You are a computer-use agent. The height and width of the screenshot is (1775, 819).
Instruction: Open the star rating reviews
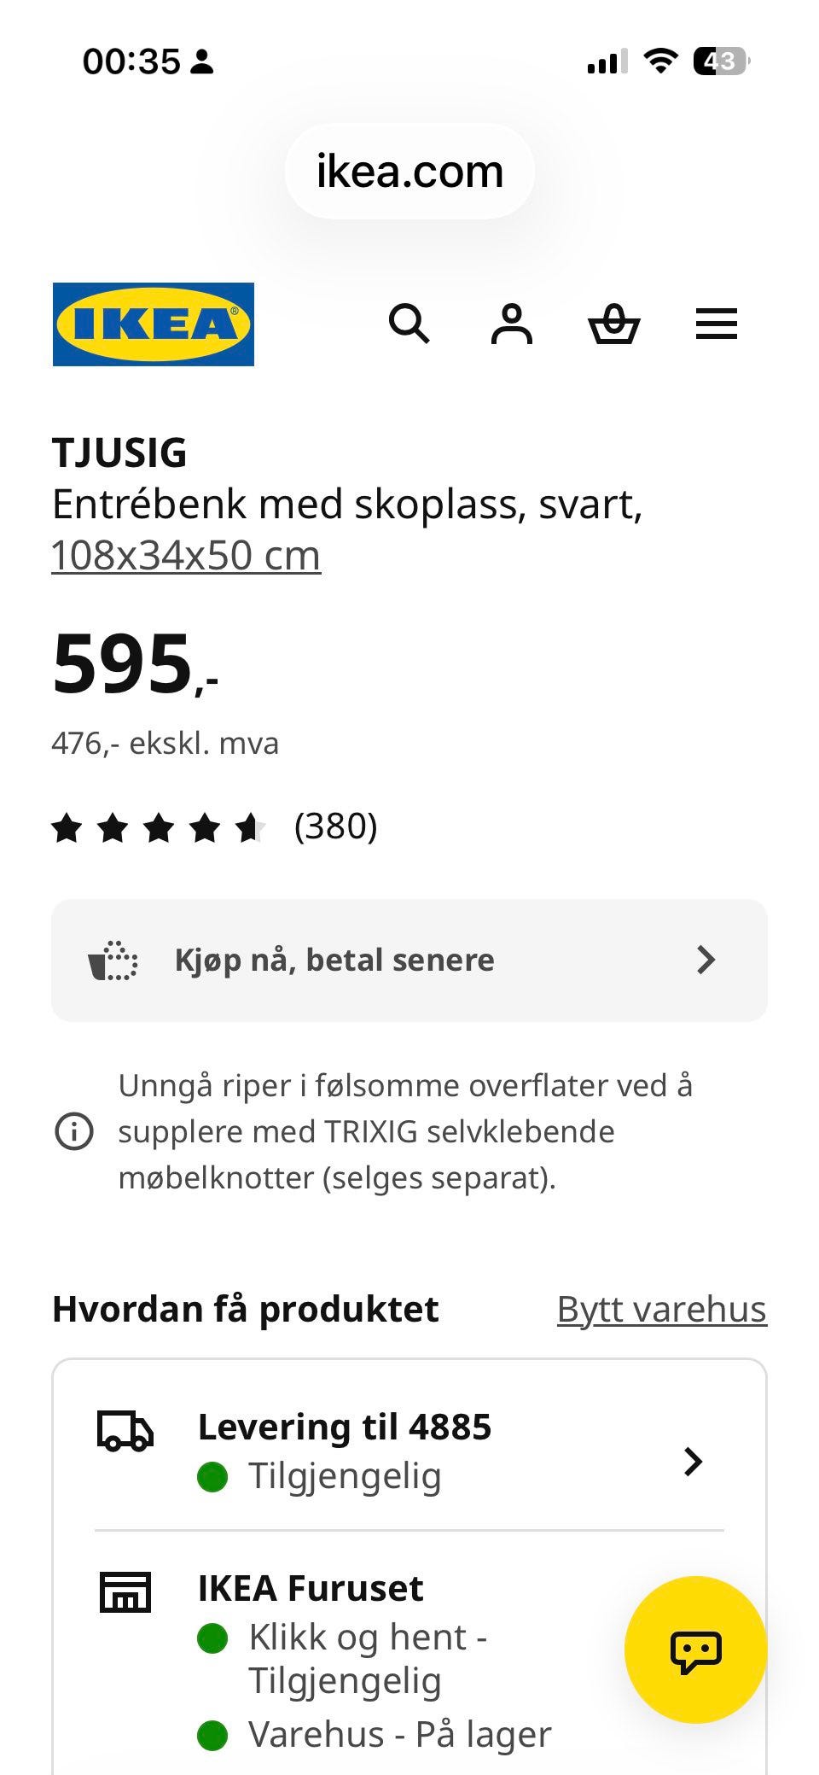click(160, 827)
